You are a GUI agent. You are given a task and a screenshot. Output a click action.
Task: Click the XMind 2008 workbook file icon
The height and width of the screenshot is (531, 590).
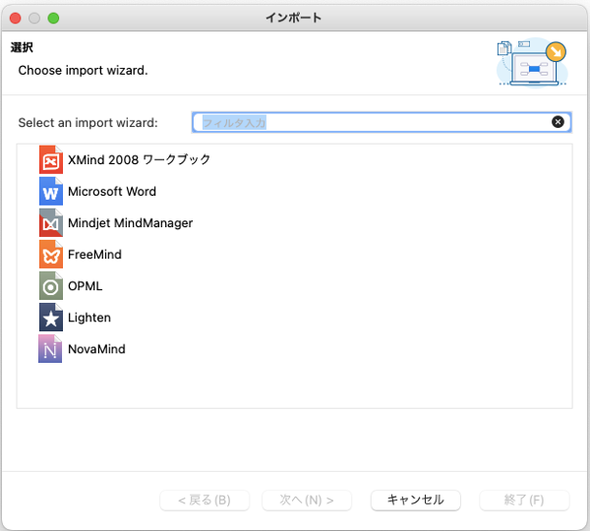click(x=51, y=159)
